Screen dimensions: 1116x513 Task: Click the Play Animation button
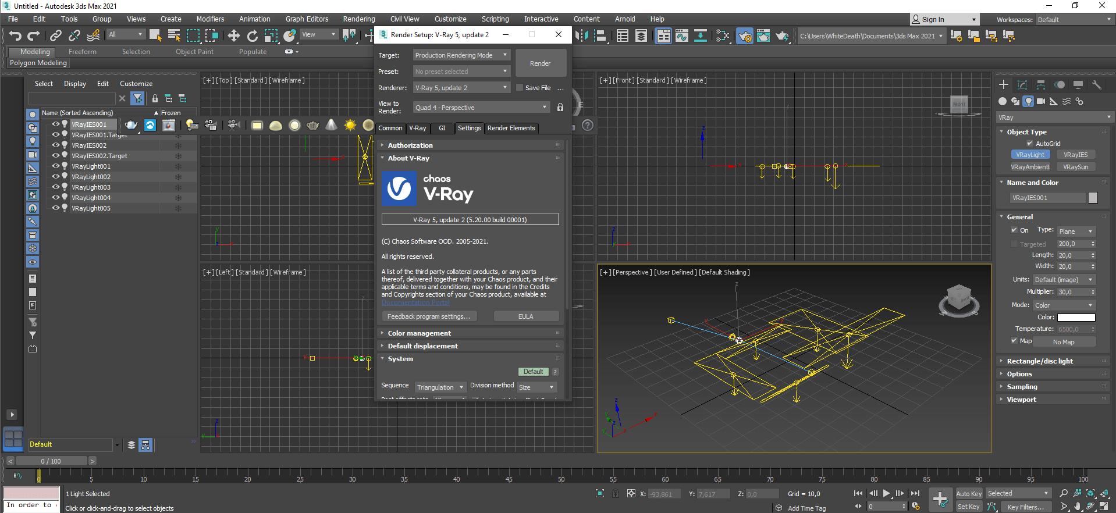point(886,493)
